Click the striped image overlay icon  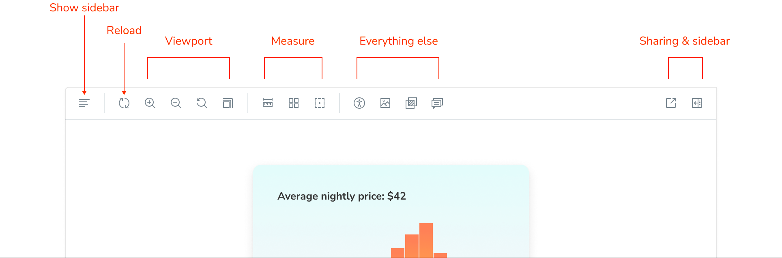pos(411,103)
